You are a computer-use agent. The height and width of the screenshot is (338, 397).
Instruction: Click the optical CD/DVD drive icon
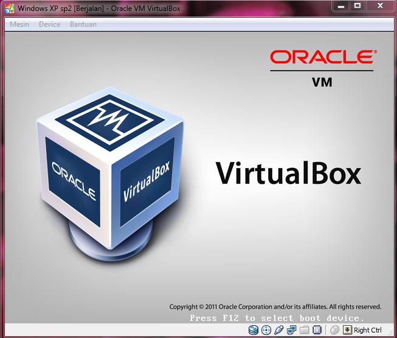tap(266, 330)
